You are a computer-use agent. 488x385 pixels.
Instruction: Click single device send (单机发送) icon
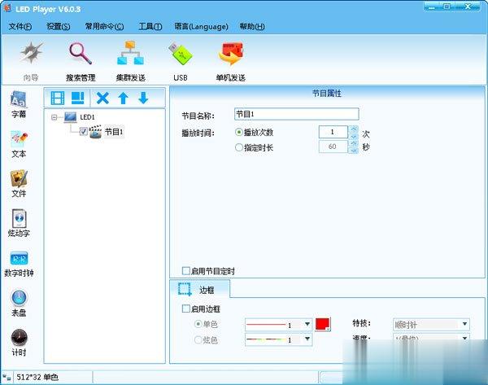231,54
